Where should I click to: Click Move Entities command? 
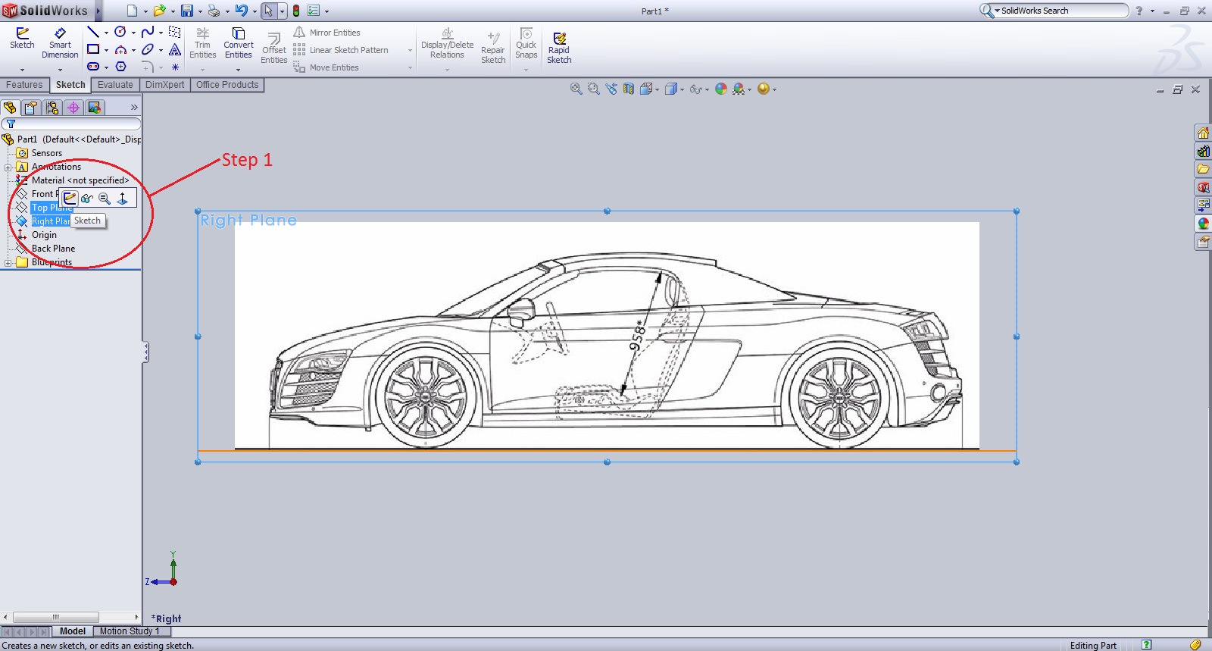coord(326,67)
